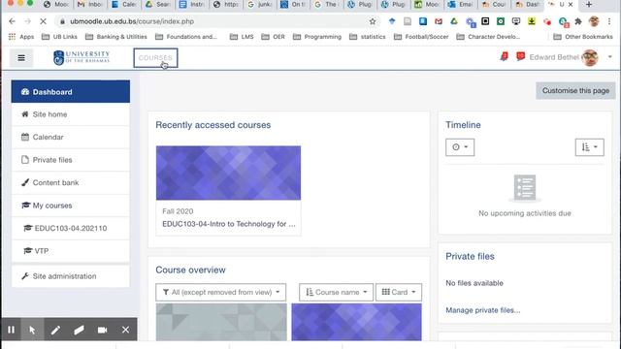Screen dimensions: 621x349
Task: Open the notifications bell icon
Action: tap(505, 57)
